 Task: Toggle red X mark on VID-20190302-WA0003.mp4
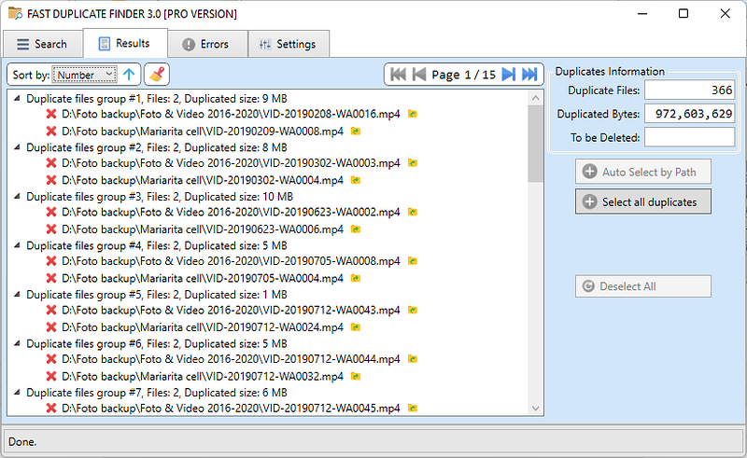[x=51, y=163]
